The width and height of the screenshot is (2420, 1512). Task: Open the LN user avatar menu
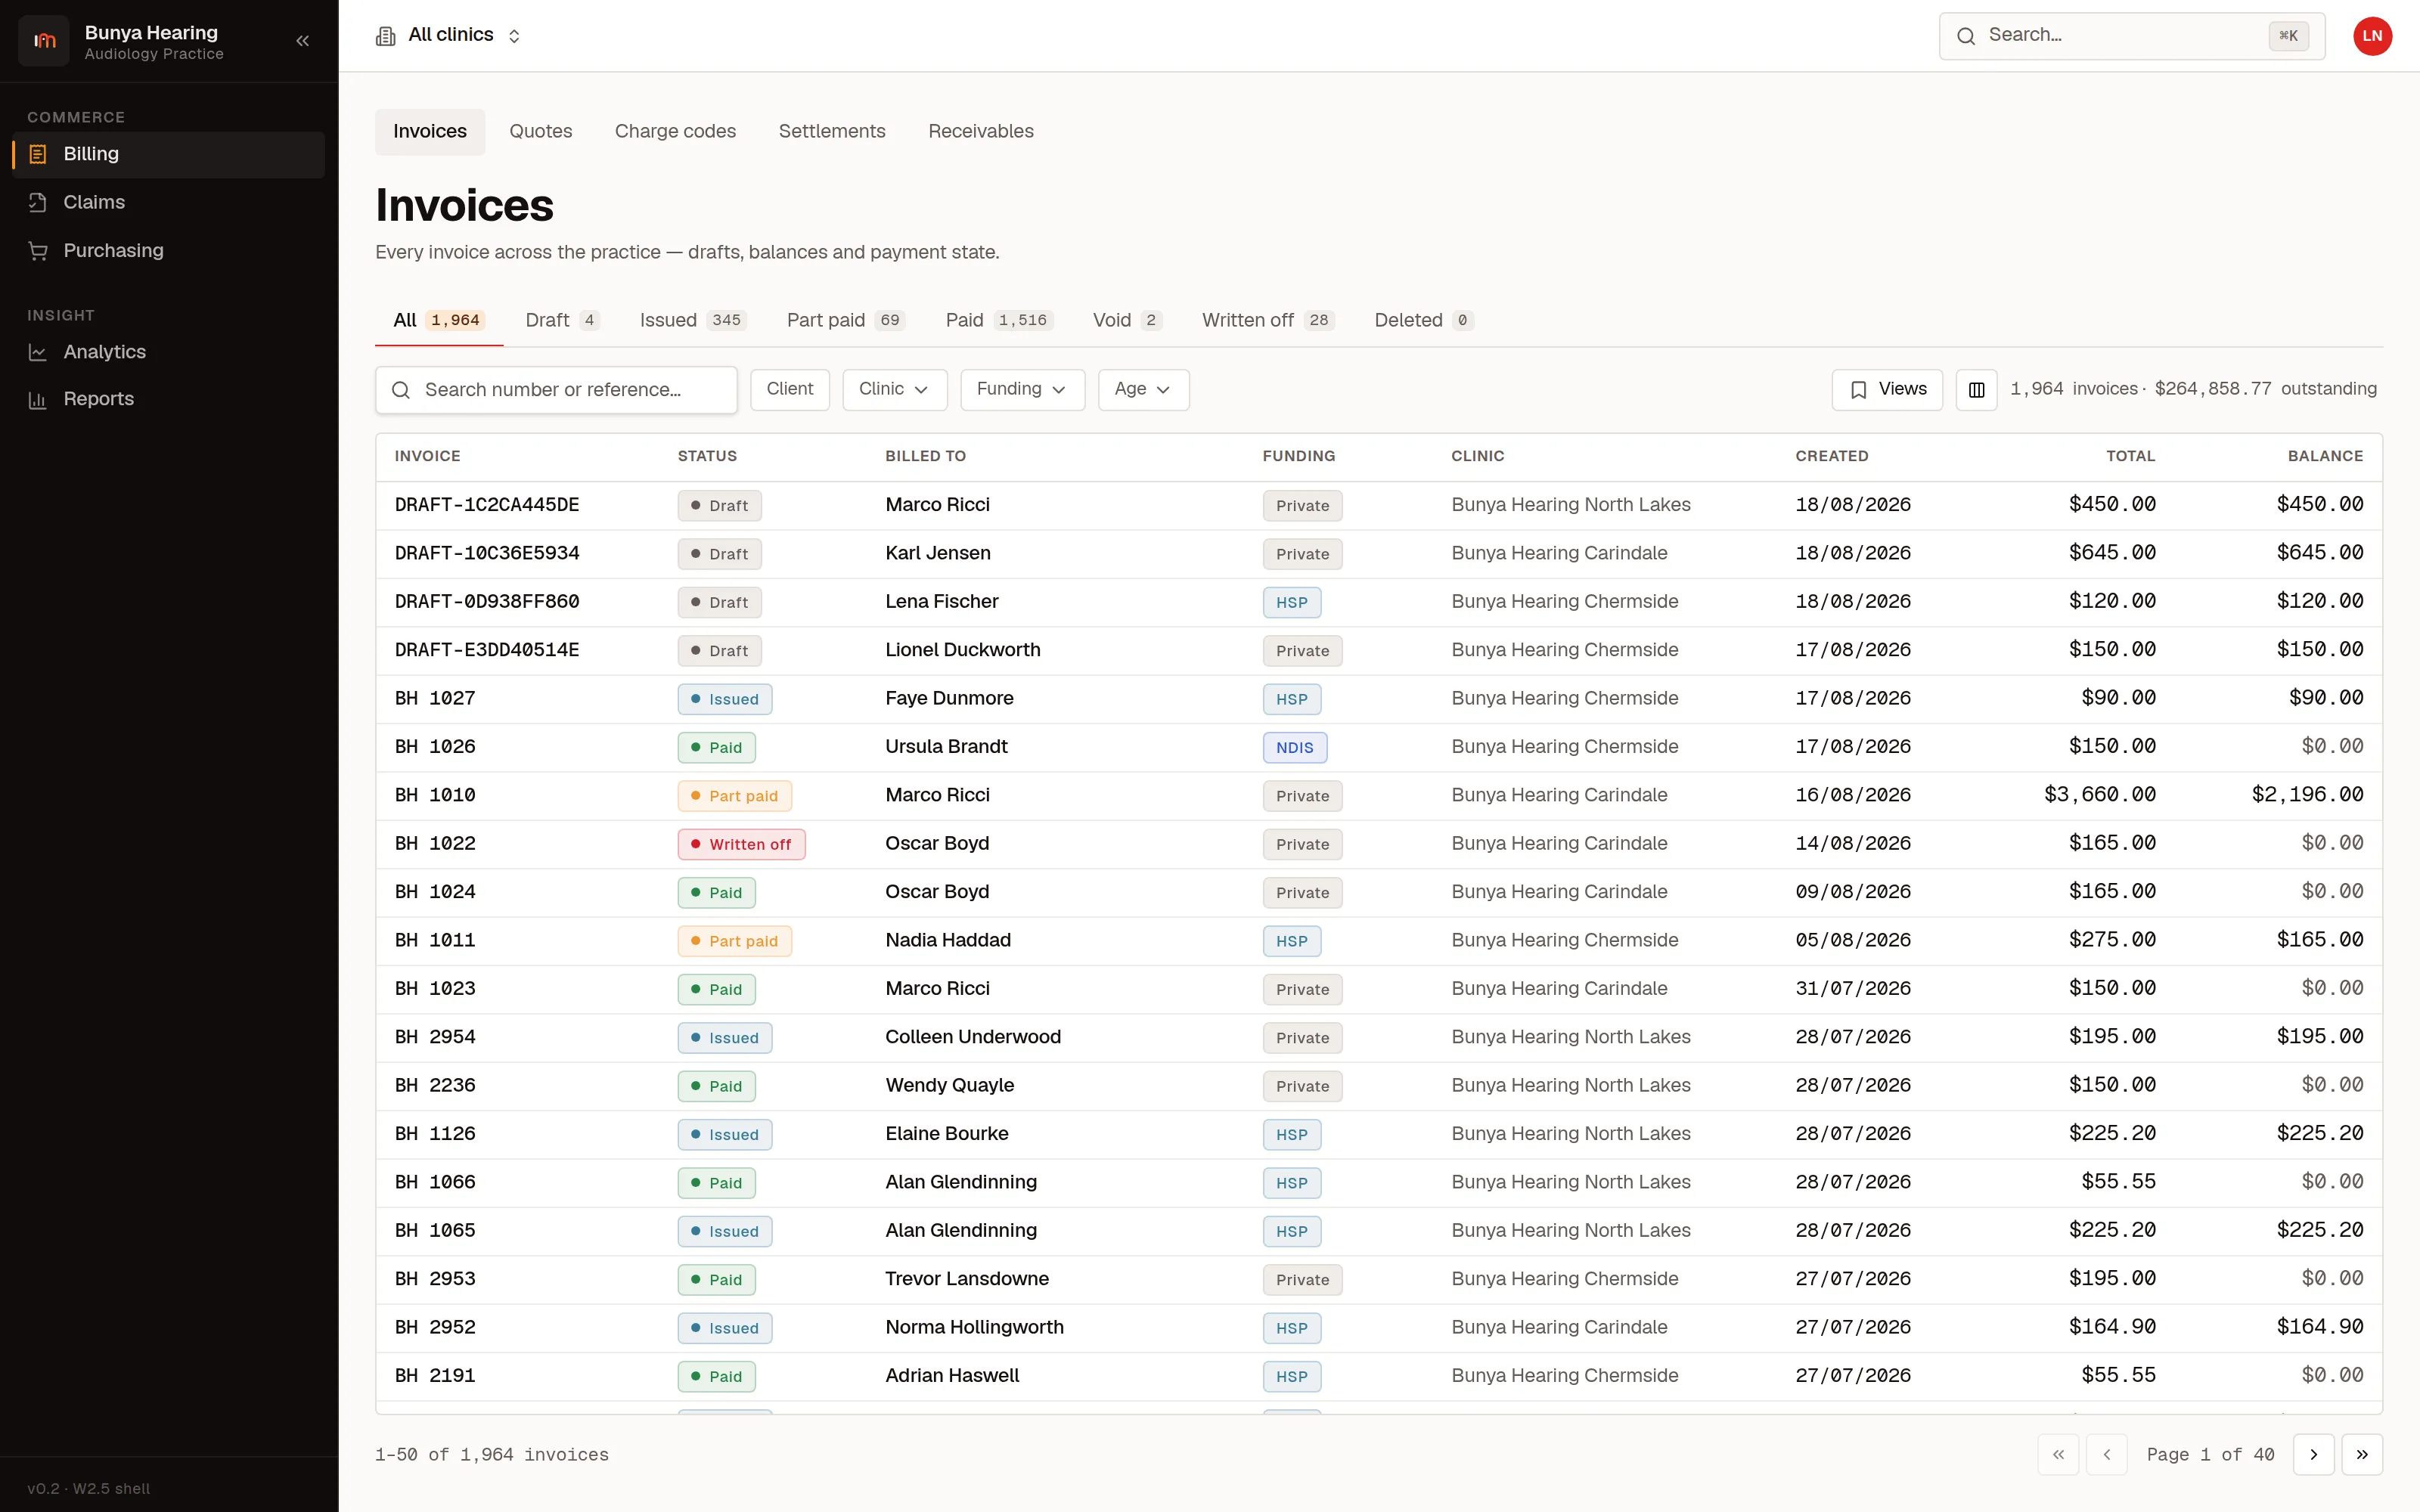coord(2372,36)
